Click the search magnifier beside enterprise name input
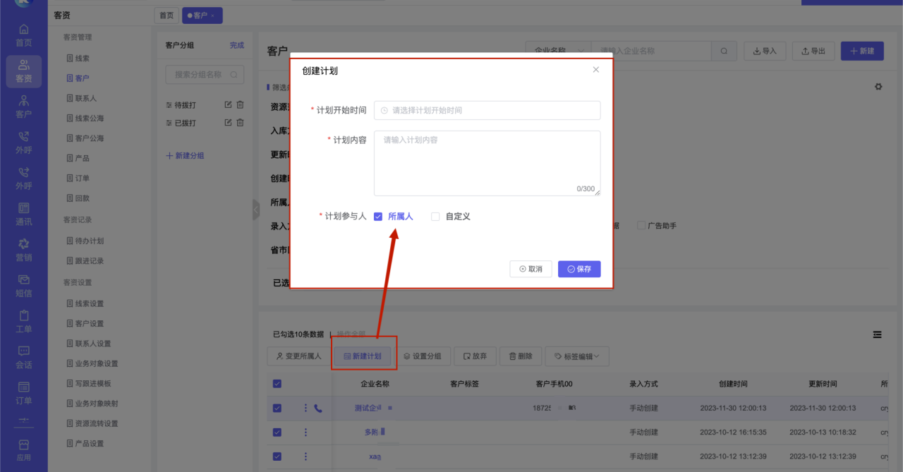This screenshot has width=903, height=472. (x=724, y=52)
